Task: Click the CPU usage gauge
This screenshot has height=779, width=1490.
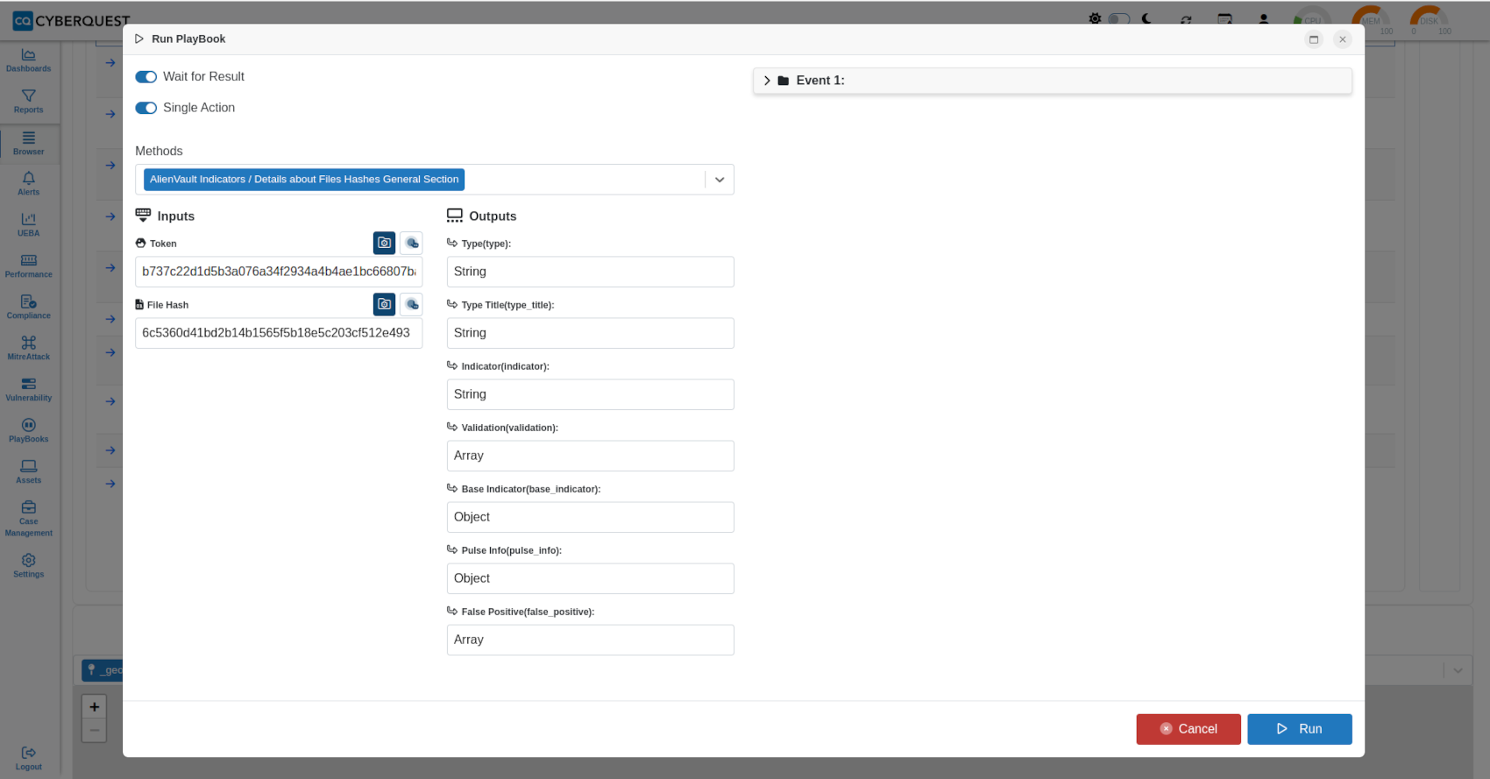Action: point(1312,19)
